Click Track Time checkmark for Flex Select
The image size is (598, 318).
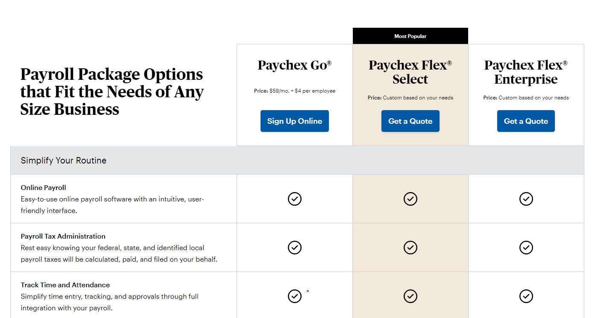[410, 296]
